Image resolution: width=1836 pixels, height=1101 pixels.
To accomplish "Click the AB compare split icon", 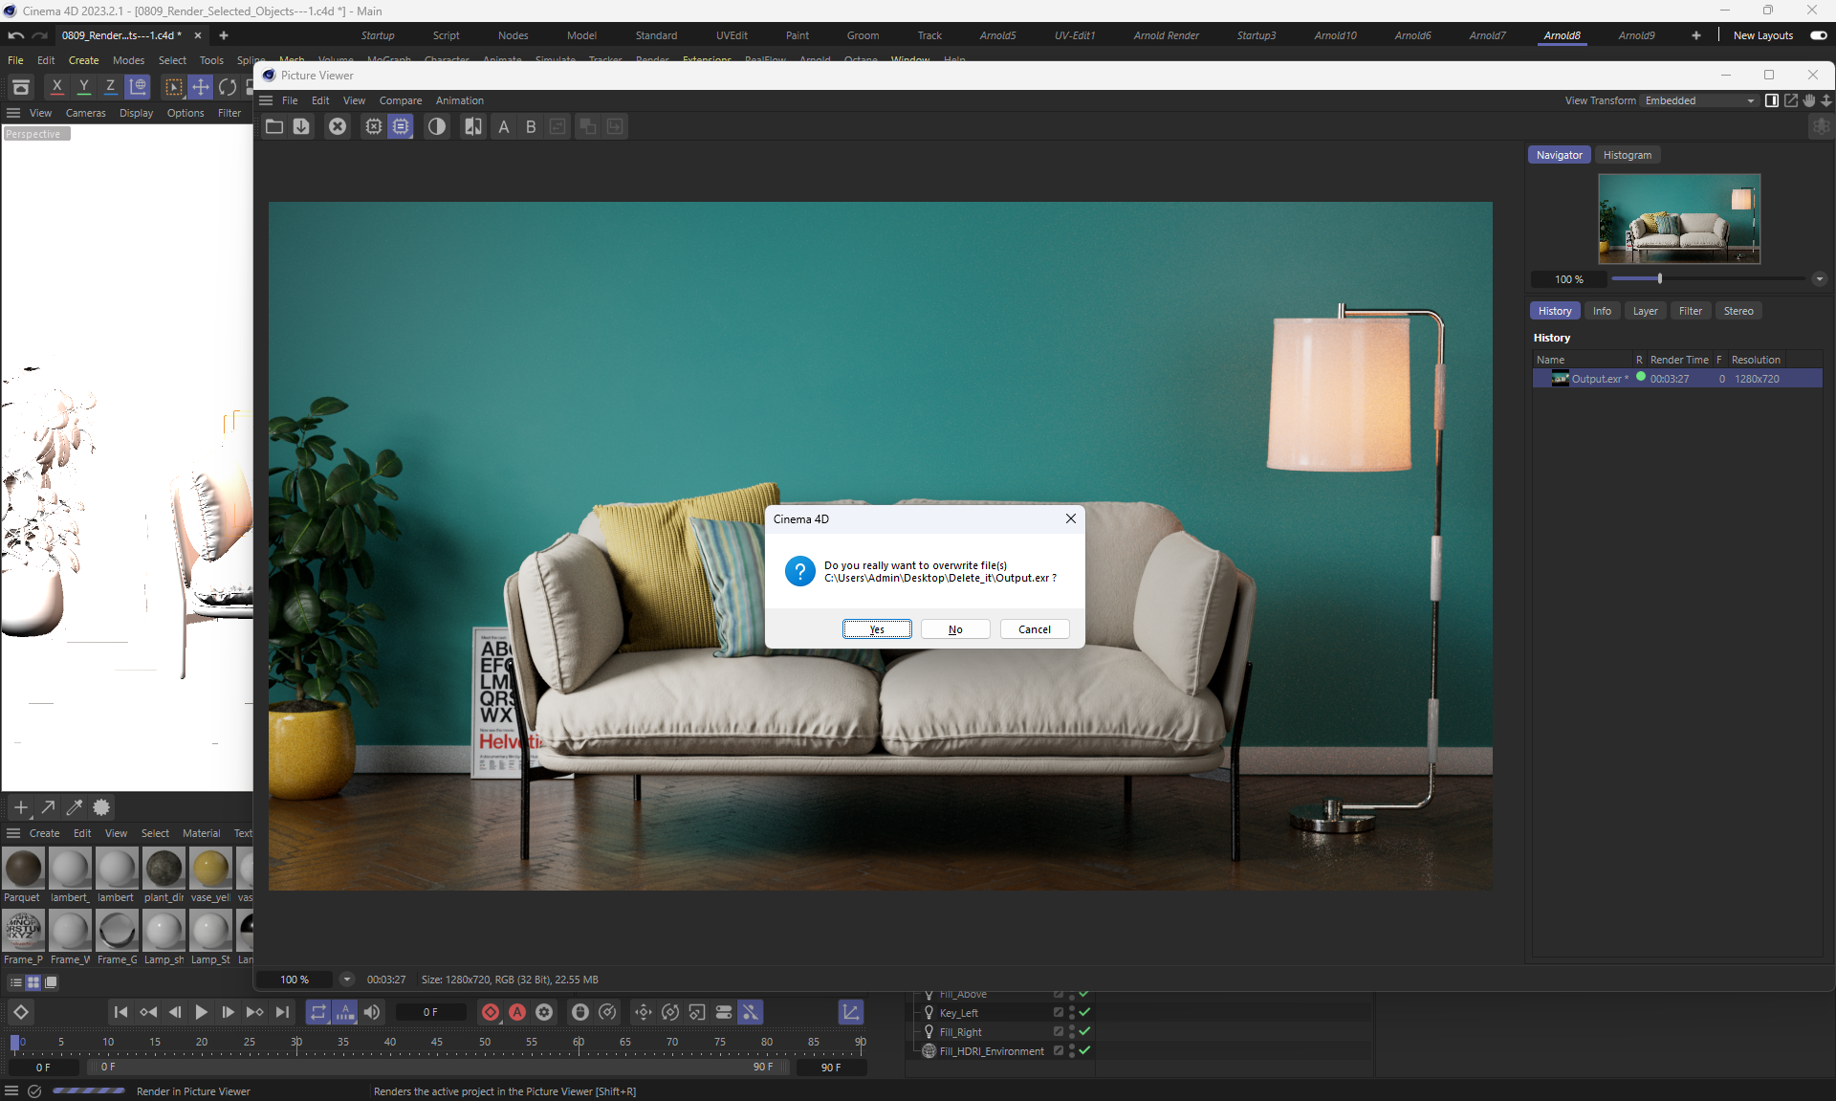I will pos(472,126).
